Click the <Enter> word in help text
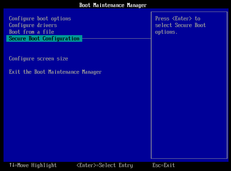 click(182, 19)
